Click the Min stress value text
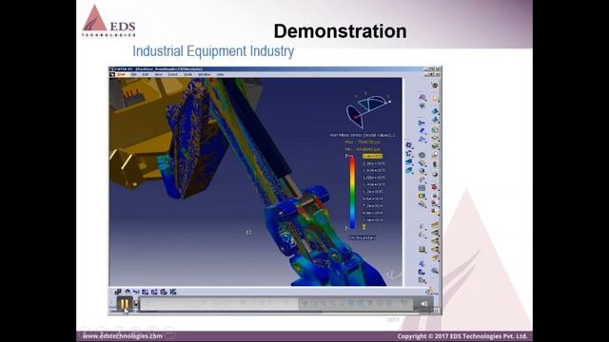The width and height of the screenshot is (609, 342). (363, 149)
